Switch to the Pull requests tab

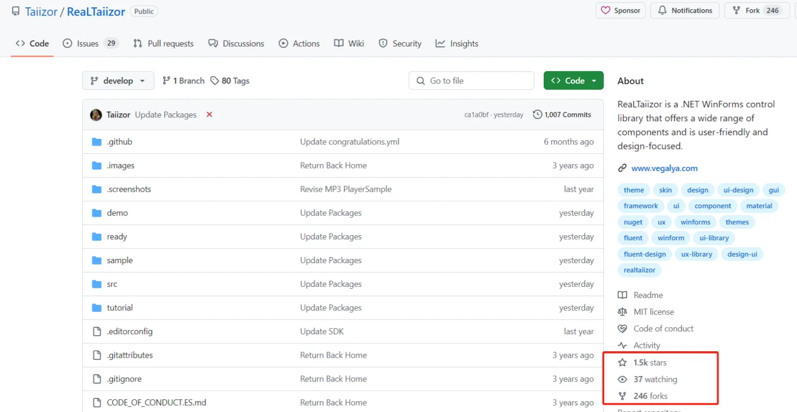pos(164,44)
